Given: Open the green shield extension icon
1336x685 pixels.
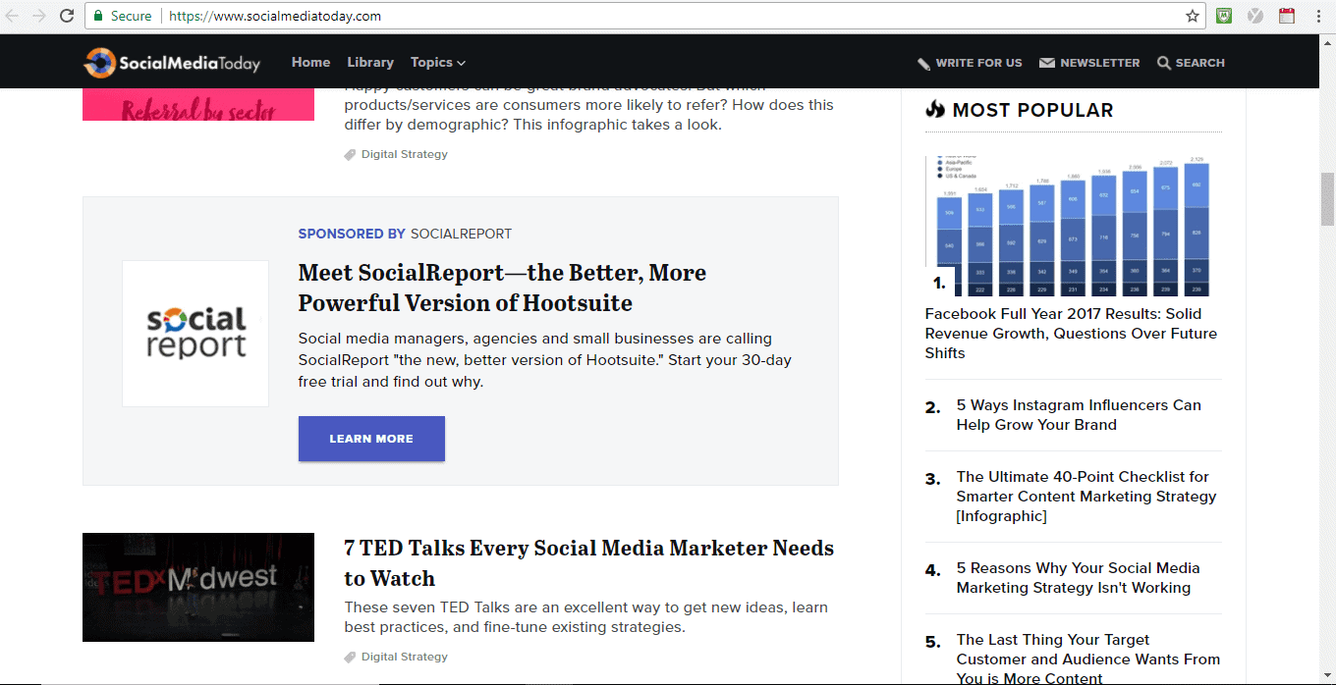Looking at the screenshot, I should pos(1224,16).
